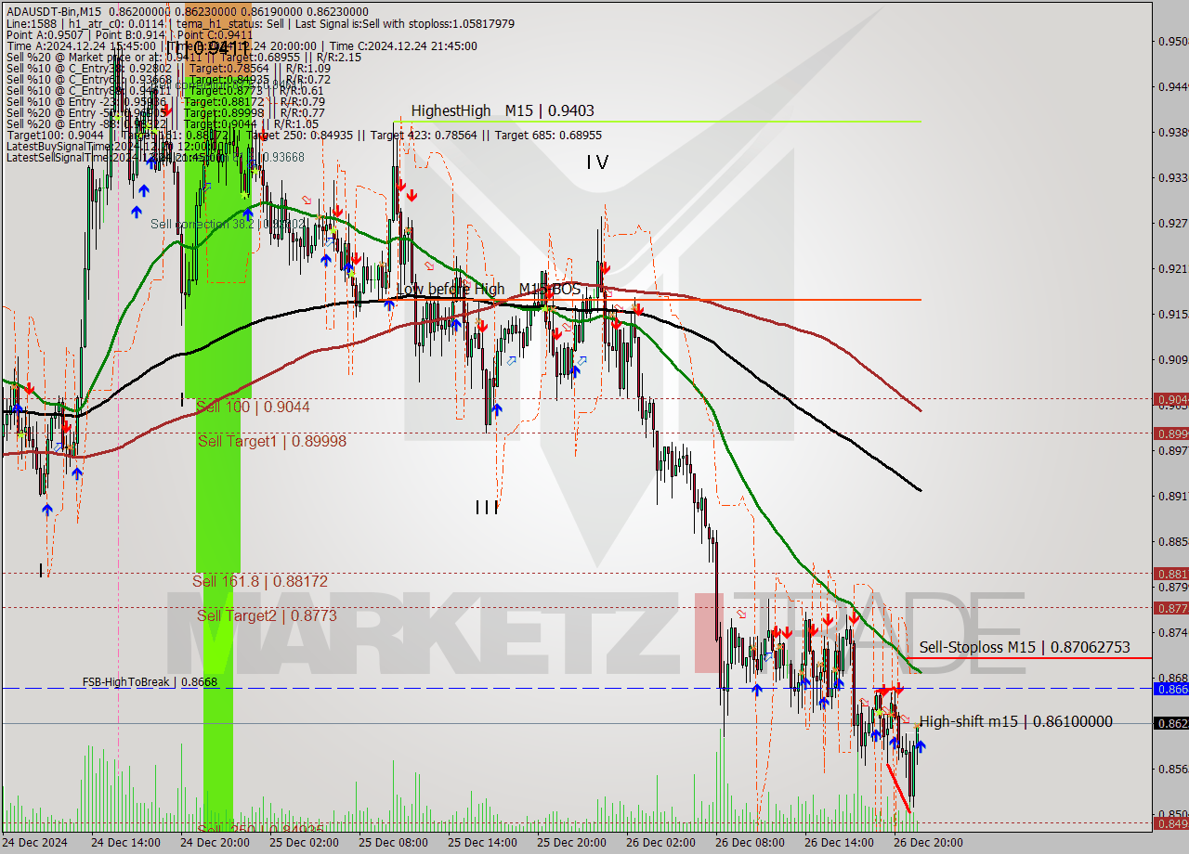Click the '26 Dec 08:00' time axis label
This screenshot has height=854, width=1189.
(x=750, y=843)
